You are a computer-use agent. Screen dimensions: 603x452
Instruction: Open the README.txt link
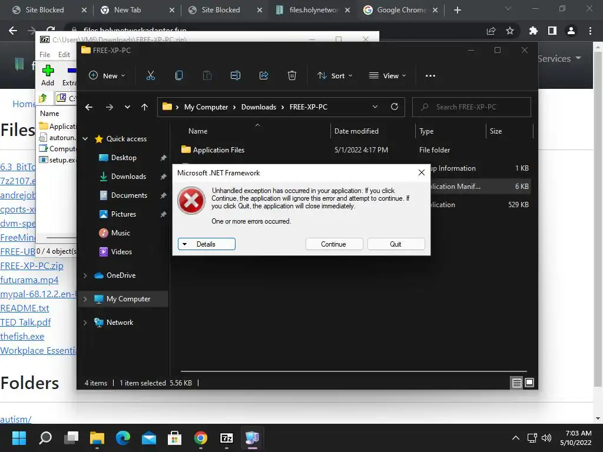point(25,308)
